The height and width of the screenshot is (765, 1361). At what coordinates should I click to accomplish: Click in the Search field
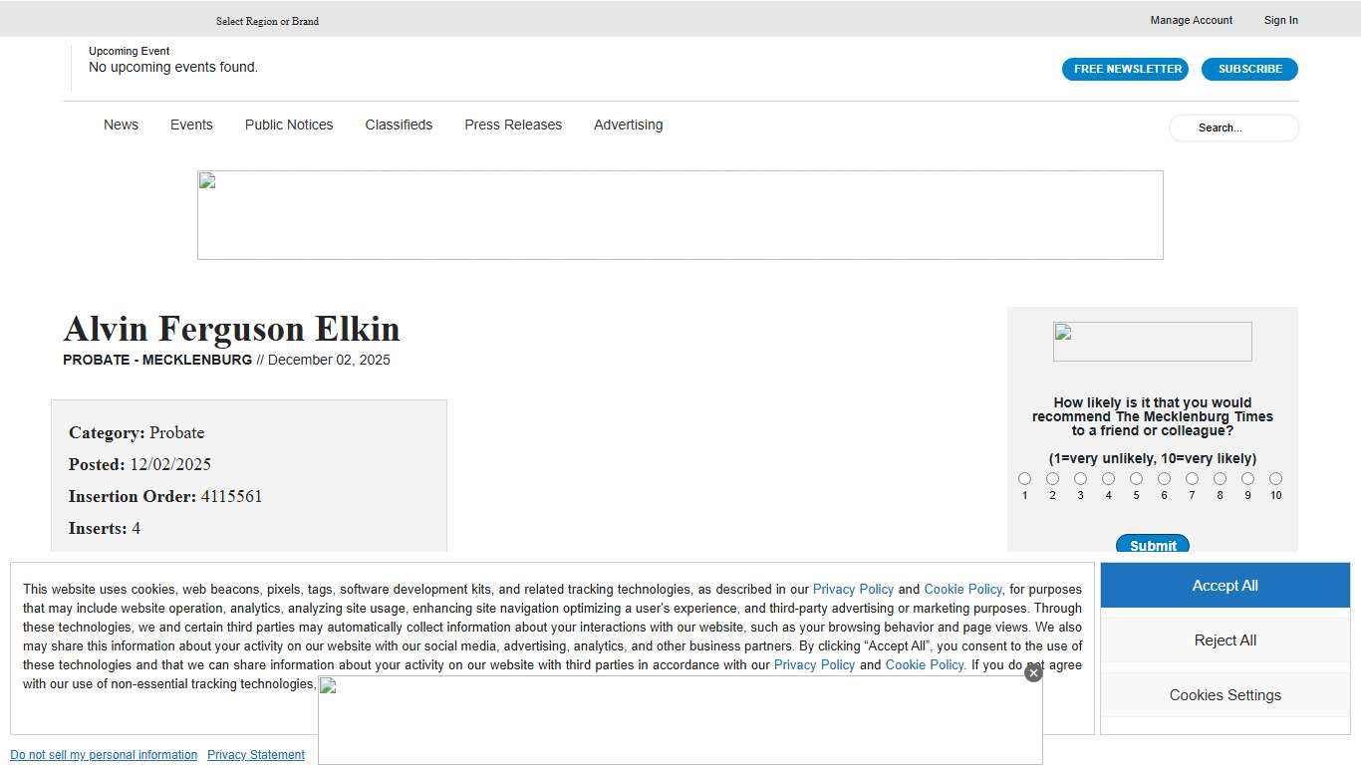click(x=1233, y=127)
